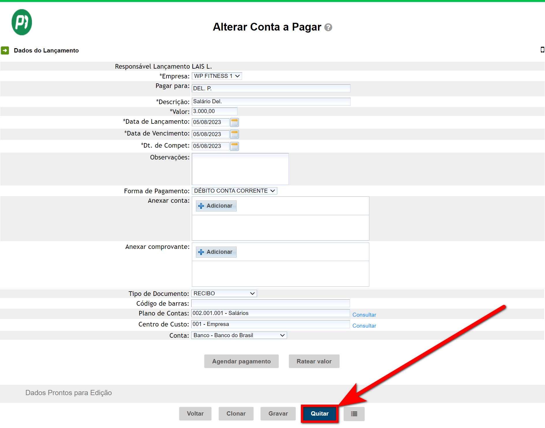
Task: Expand the Empresa dropdown
Action: pos(217,76)
